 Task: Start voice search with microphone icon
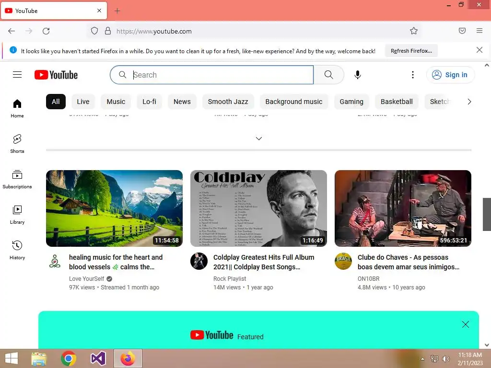click(358, 74)
